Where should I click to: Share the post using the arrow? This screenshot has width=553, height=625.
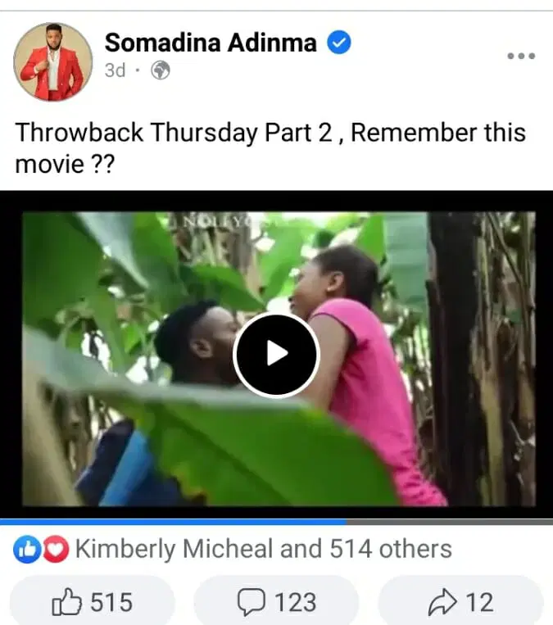[461, 601]
